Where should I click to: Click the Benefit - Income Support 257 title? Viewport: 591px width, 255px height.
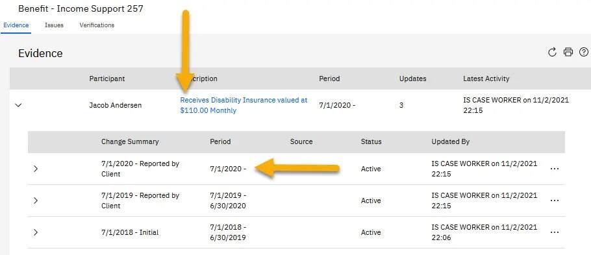(x=81, y=8)
